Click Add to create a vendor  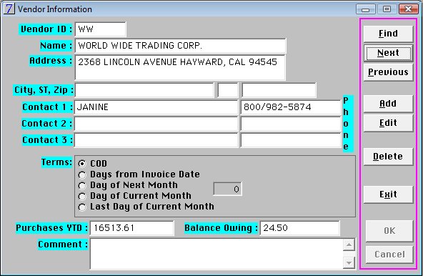click(388, 104)
